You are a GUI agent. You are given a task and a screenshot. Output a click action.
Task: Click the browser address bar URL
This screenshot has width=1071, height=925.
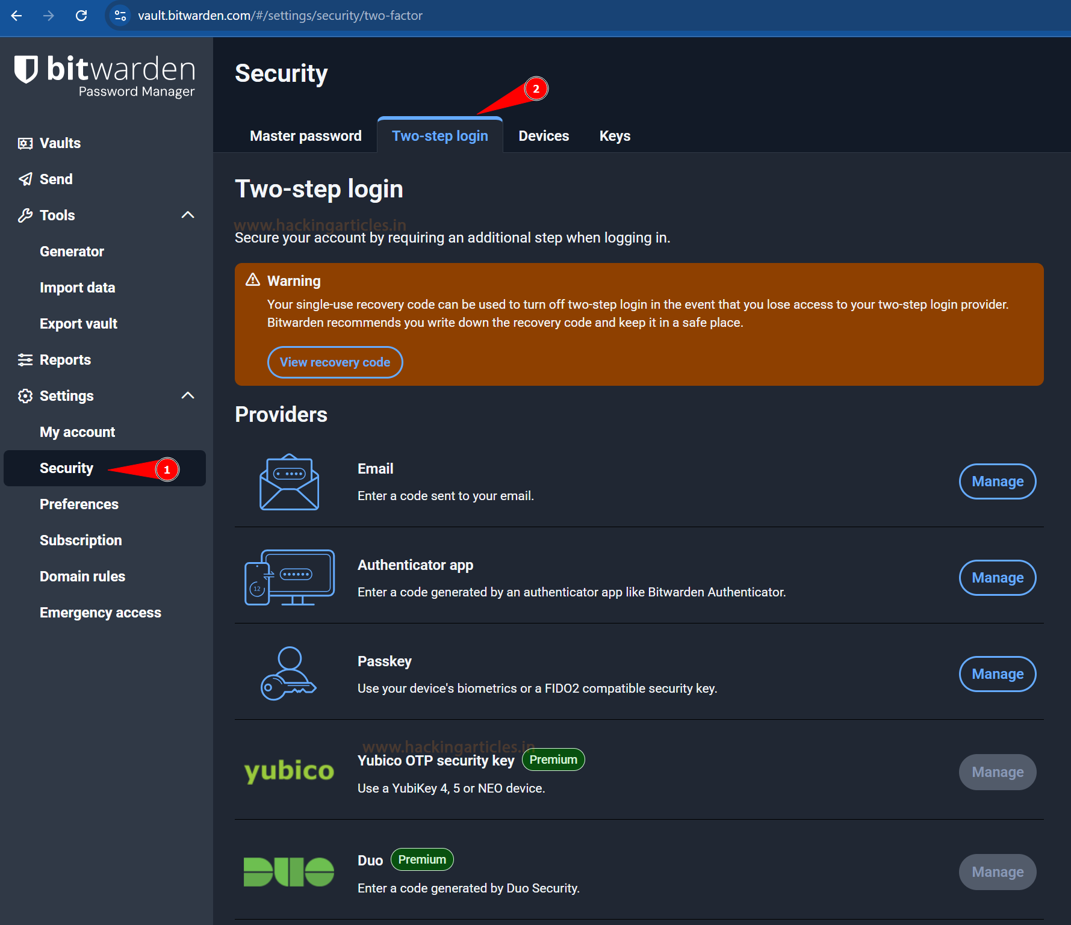[280, 16]
